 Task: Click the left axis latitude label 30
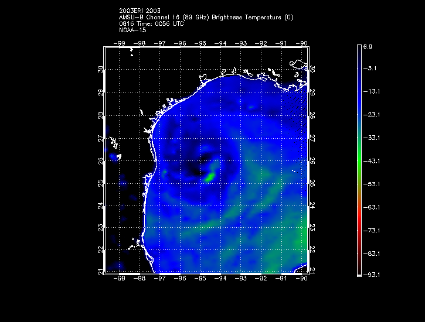coord(100,69)
